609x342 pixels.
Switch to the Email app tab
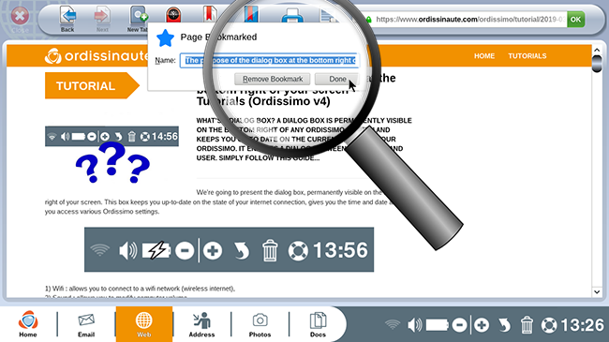click(x=86, y=324)
